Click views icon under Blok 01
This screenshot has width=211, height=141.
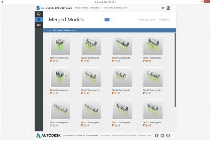coord(57,61)
